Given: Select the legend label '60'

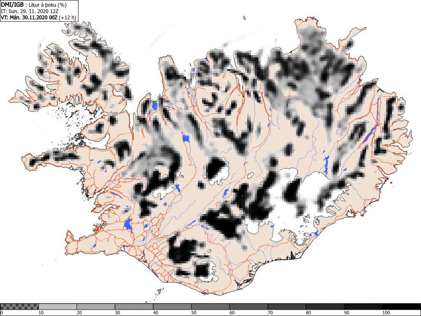Looking at the screenshot, I should tap(232, 313).
